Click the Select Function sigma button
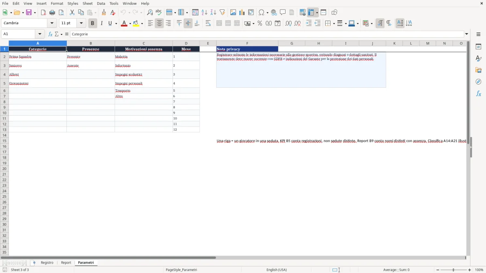This screenshot has height=273, width=486. [x=57, y=34]
